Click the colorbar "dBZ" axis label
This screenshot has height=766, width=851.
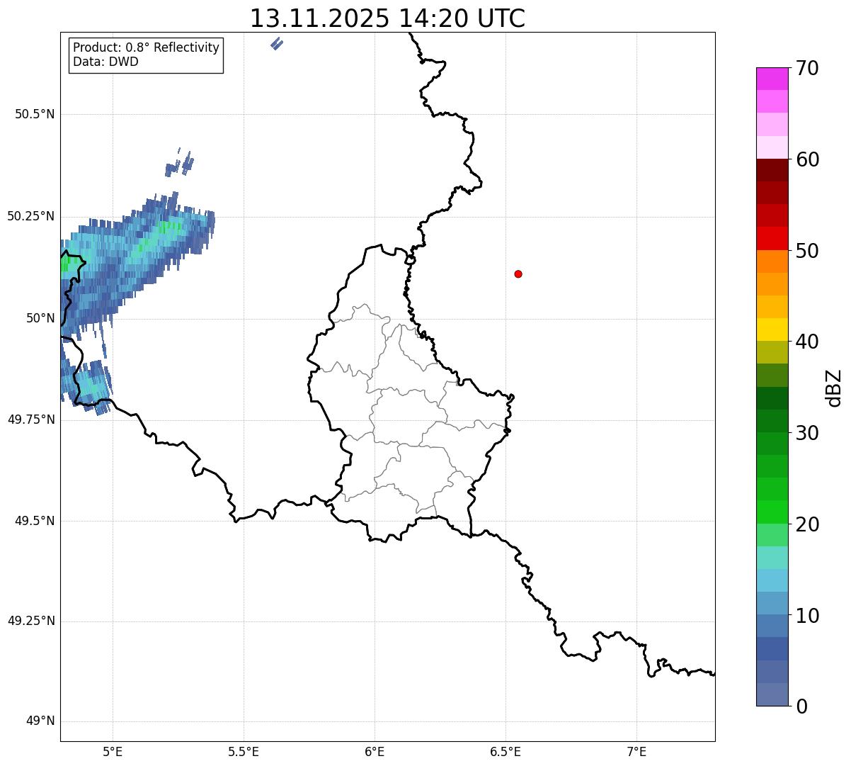point(834,388)
